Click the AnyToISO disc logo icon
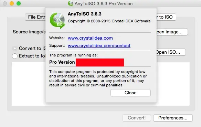This screenshot has height=127, width=201. click(x=57, y=21)
